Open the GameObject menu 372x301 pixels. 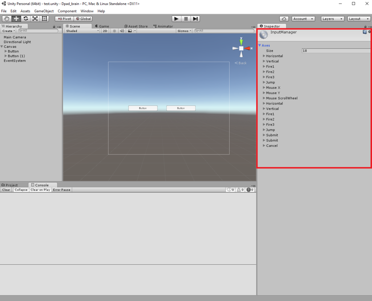44,11
